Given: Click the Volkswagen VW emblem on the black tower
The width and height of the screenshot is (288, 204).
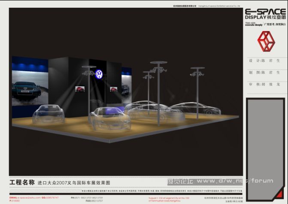Looking at the screenshot, I should pyautogui.click(x=99, y=74).
